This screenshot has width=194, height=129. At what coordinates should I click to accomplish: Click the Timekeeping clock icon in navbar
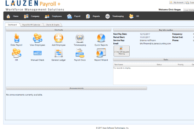(x=107, y=16)
